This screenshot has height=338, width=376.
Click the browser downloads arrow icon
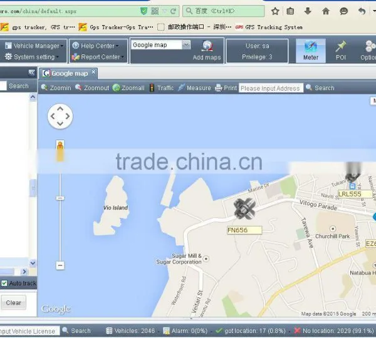(x=308, y=11)
